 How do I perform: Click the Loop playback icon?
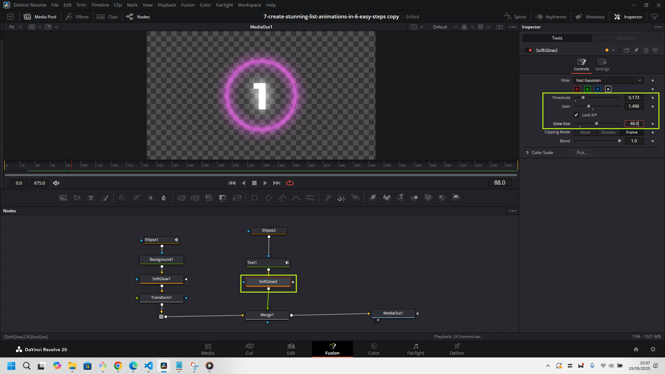click(x=290, y=183)
